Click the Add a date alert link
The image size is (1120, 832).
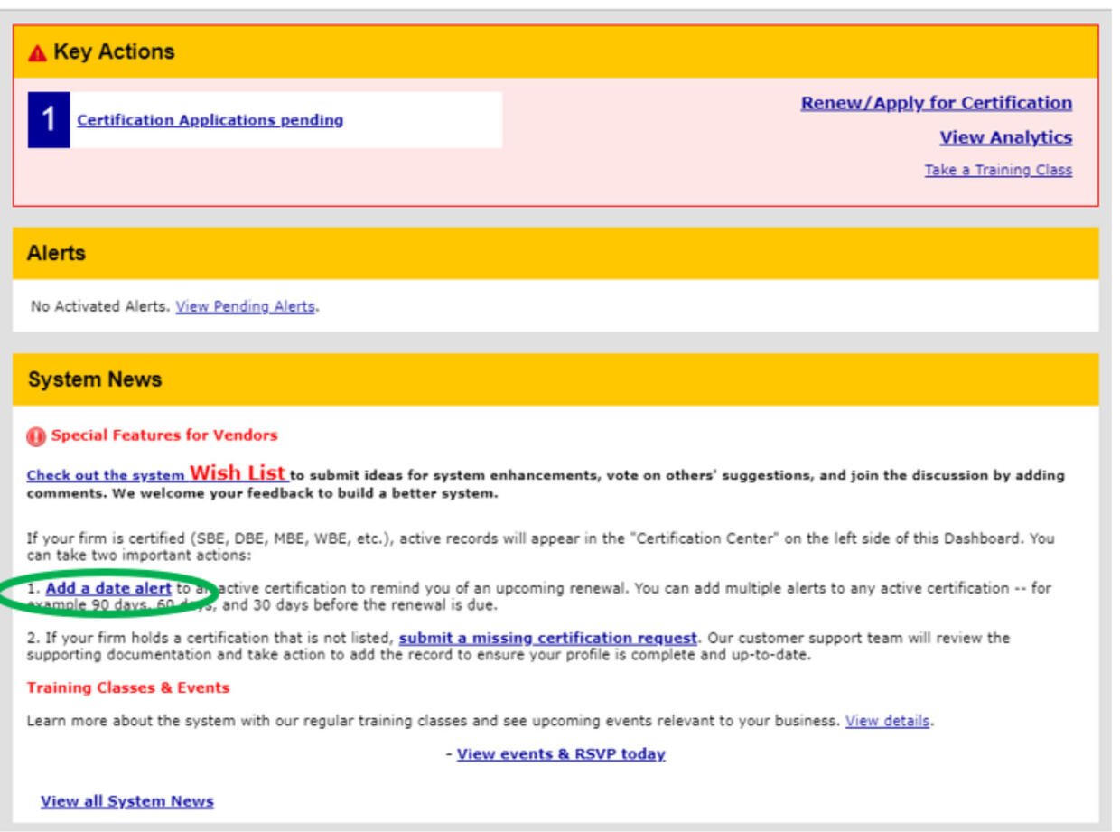click(x=108, y=588)
